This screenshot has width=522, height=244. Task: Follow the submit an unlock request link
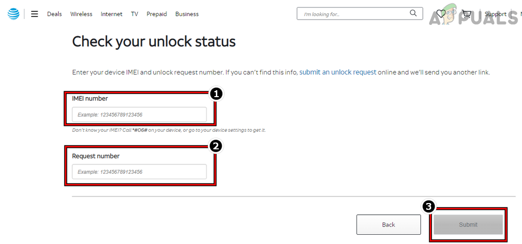coord(338,72)
